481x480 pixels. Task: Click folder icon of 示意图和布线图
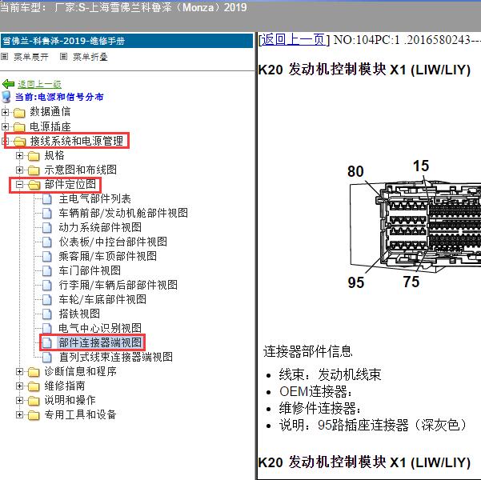[34, 170]
